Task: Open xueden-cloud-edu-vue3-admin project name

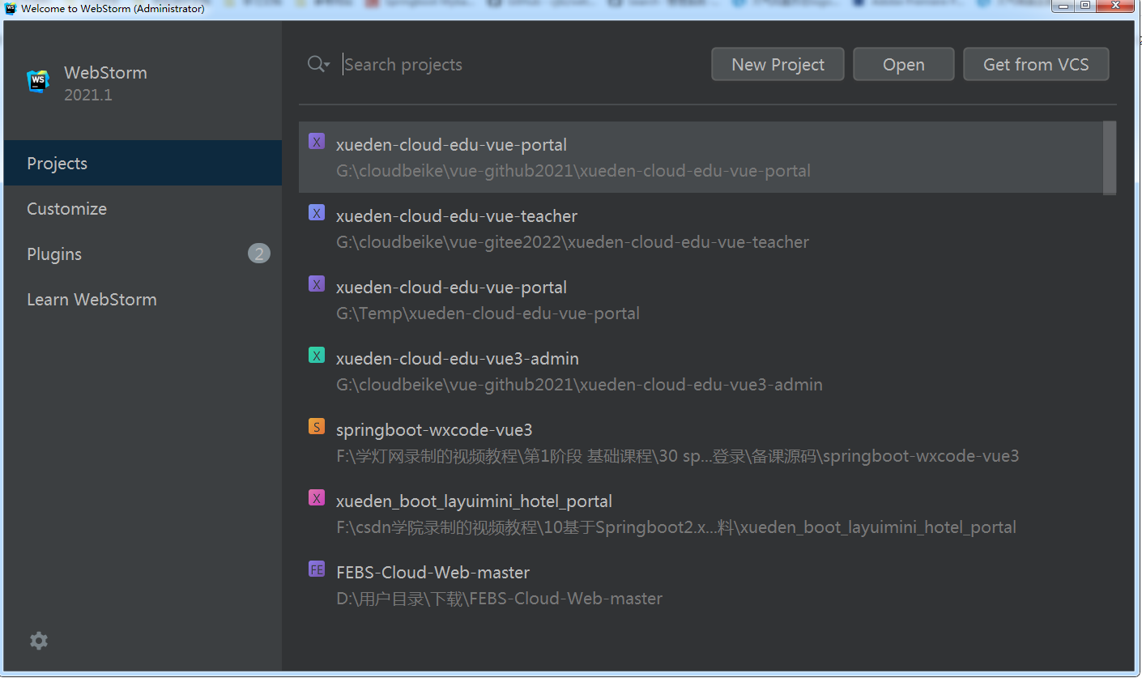Action: click(458, 359)
